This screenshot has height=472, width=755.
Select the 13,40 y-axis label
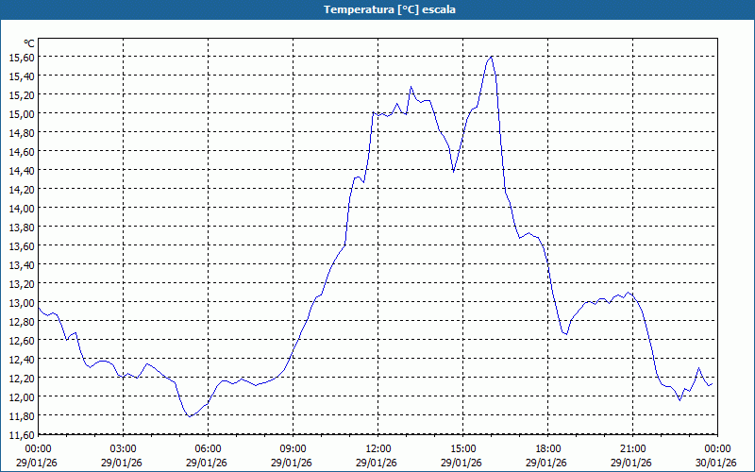22,265
